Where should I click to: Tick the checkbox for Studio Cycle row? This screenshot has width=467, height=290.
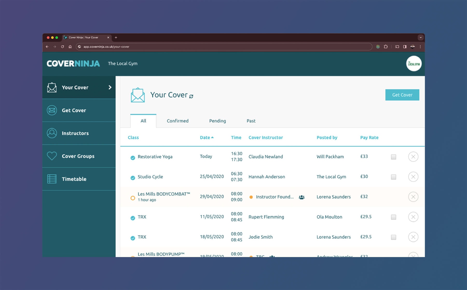pyautogui.click(x=394, y=177)
